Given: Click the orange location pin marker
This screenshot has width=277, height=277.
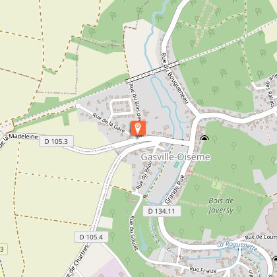Looking at the screenshot, I should tap(138, 128).
